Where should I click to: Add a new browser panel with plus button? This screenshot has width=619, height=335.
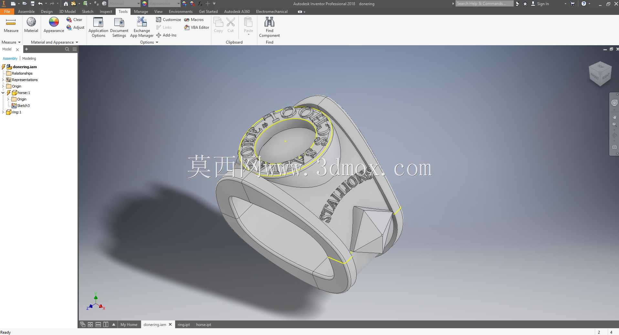[26, 49]
